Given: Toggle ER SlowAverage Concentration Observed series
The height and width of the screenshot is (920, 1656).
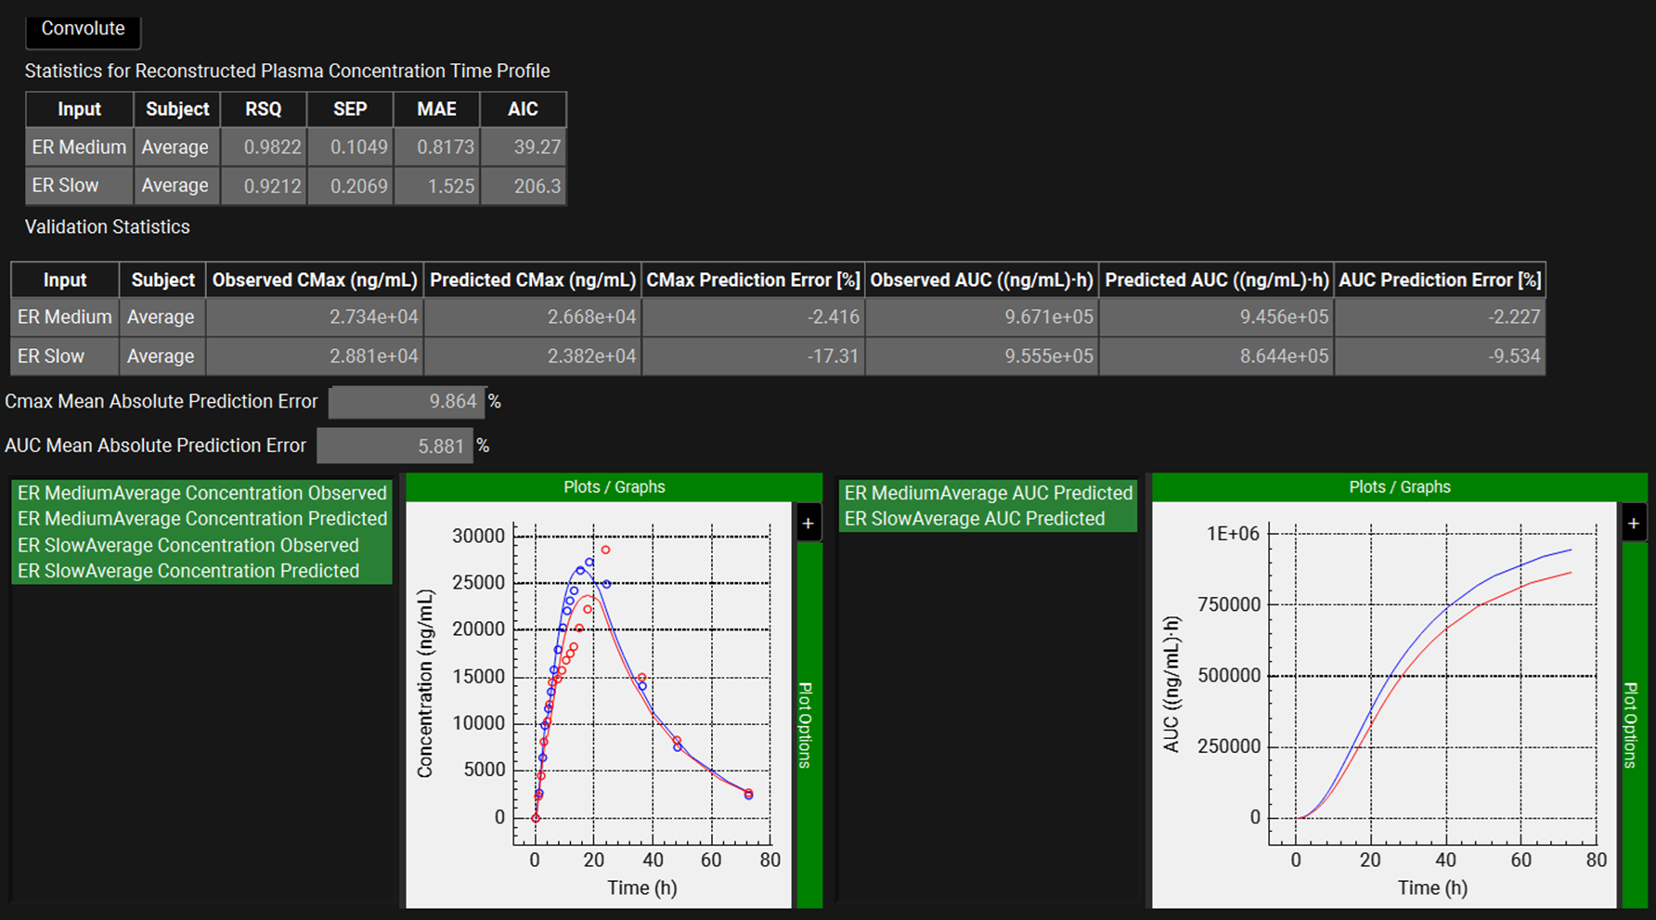Looking at the screenshot, I should pyautogui.click(x=188, y=545).
